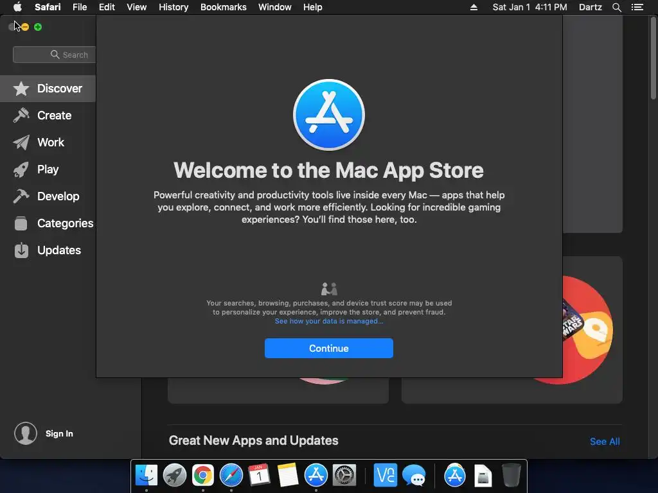Open Notification Center list icon

[637, 7]
